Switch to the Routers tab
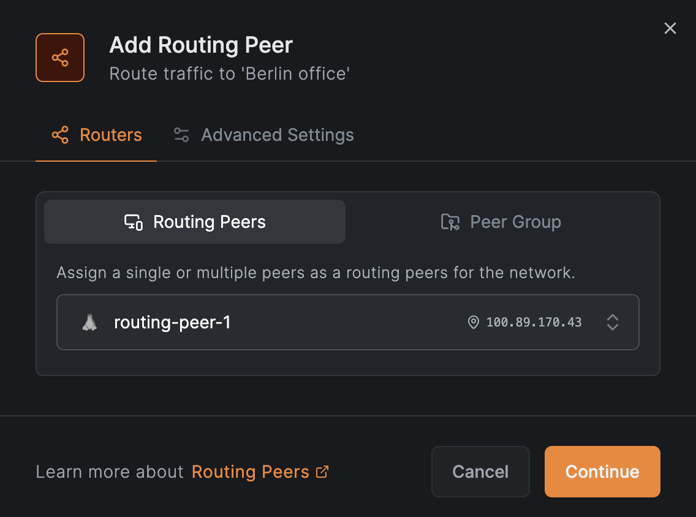696x517 pixels. pos(96,135)
